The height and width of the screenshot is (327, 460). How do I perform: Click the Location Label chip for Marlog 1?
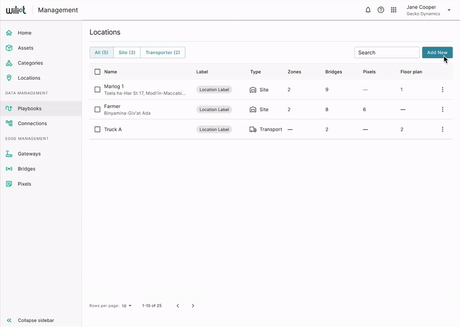214,90
